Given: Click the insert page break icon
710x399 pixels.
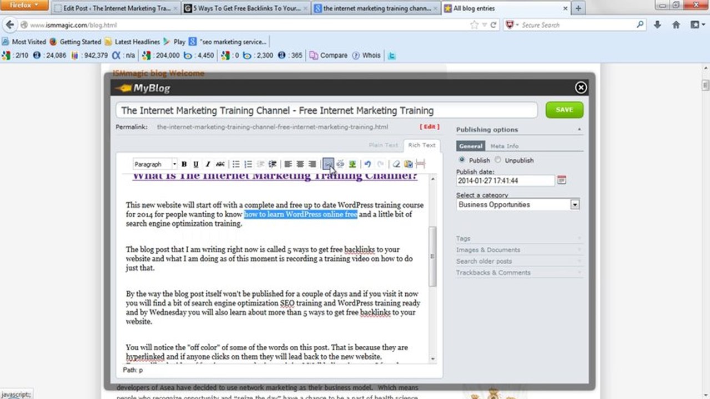Looking at the screenshot, I should pyautogui.click(x=420, y=164).
